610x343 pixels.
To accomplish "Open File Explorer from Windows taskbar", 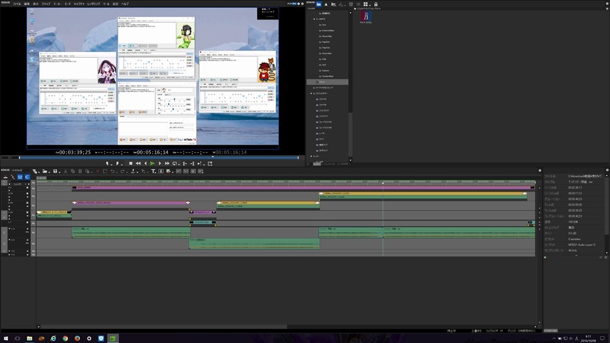I will 29,338.
